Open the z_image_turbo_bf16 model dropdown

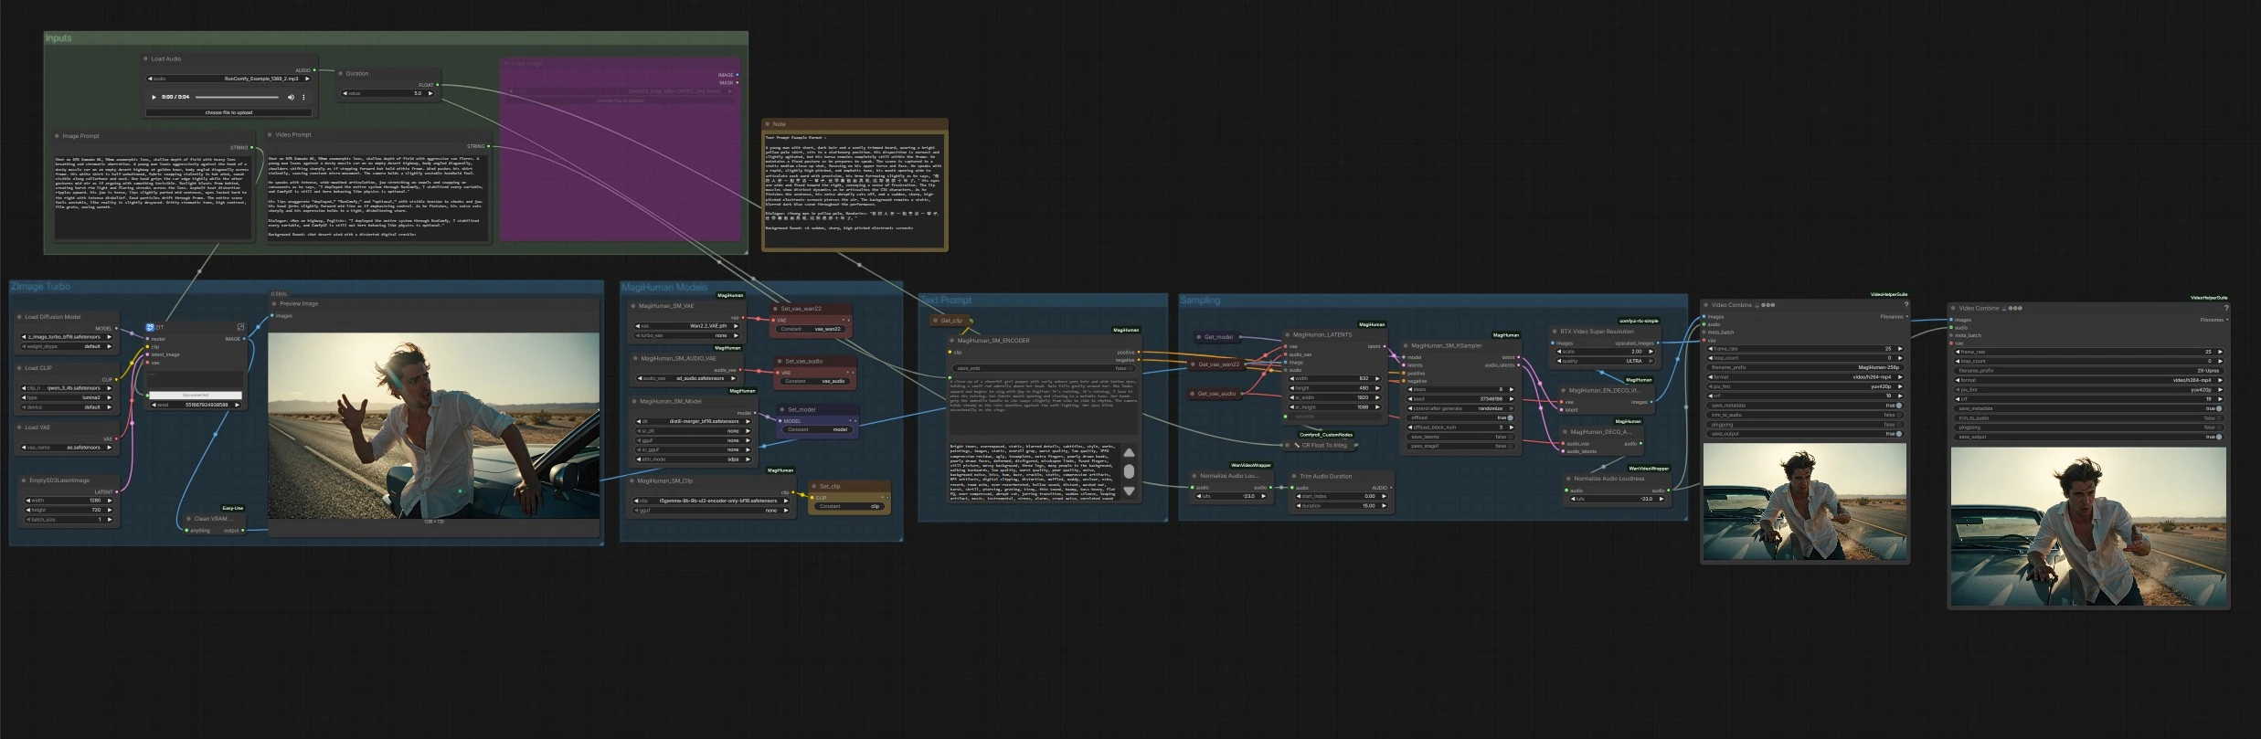[x=67, y=337]
